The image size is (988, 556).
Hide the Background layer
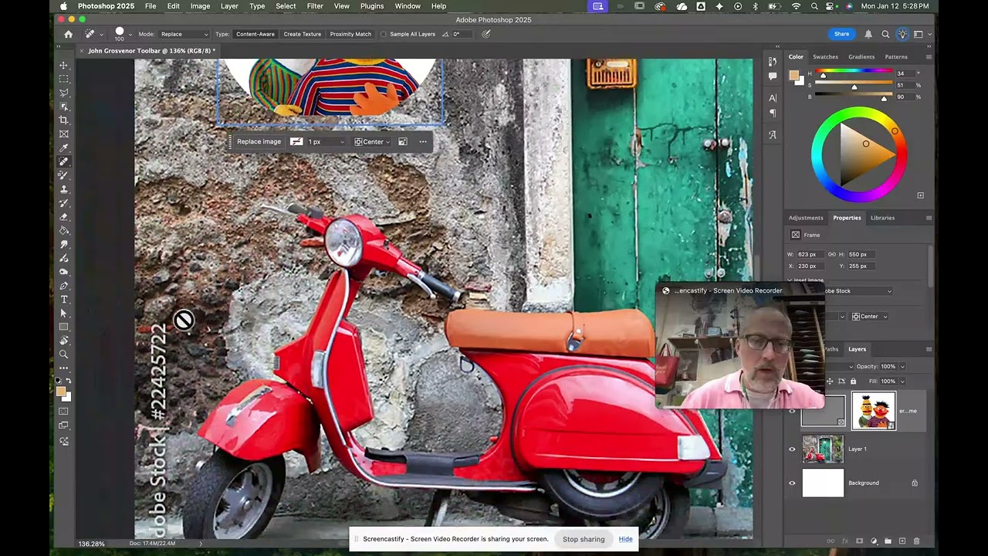(792, 483)
